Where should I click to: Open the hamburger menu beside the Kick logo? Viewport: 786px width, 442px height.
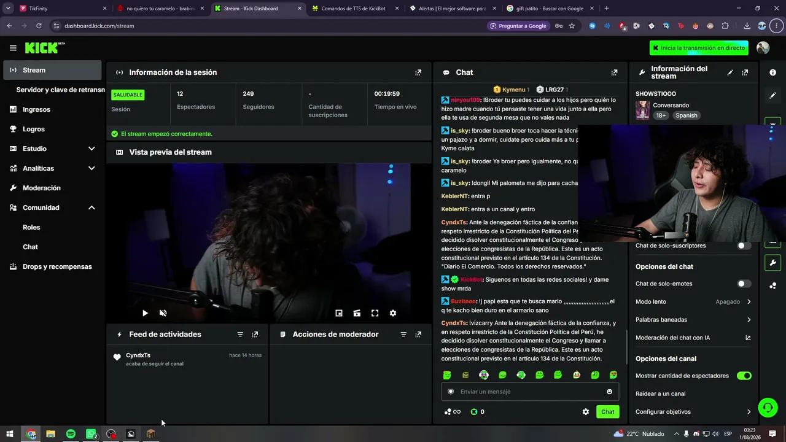[x=13, y=48]
